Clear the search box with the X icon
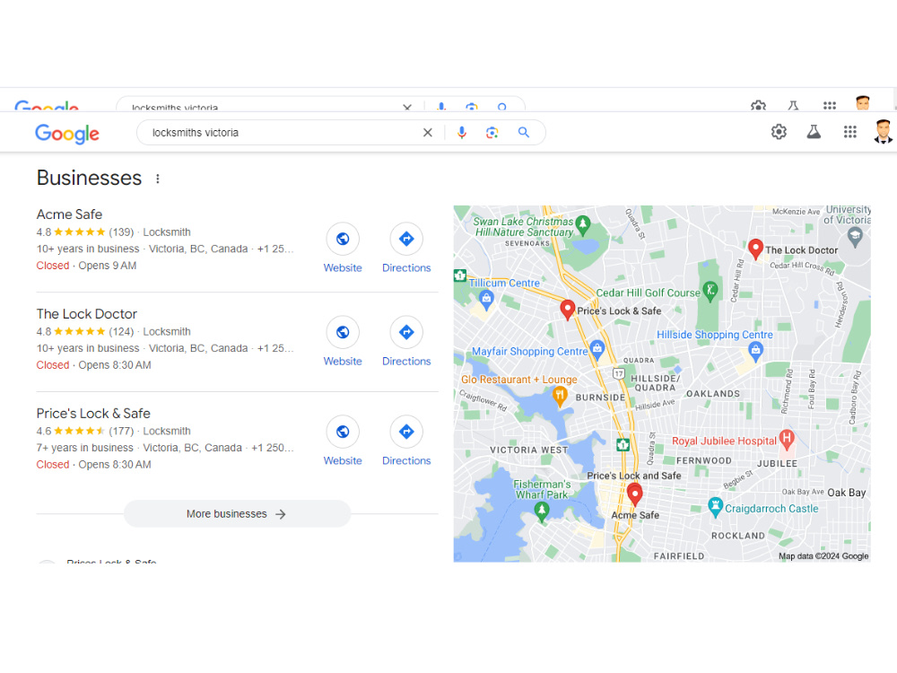Screen dimensions: 897x673 click(427, 133)
